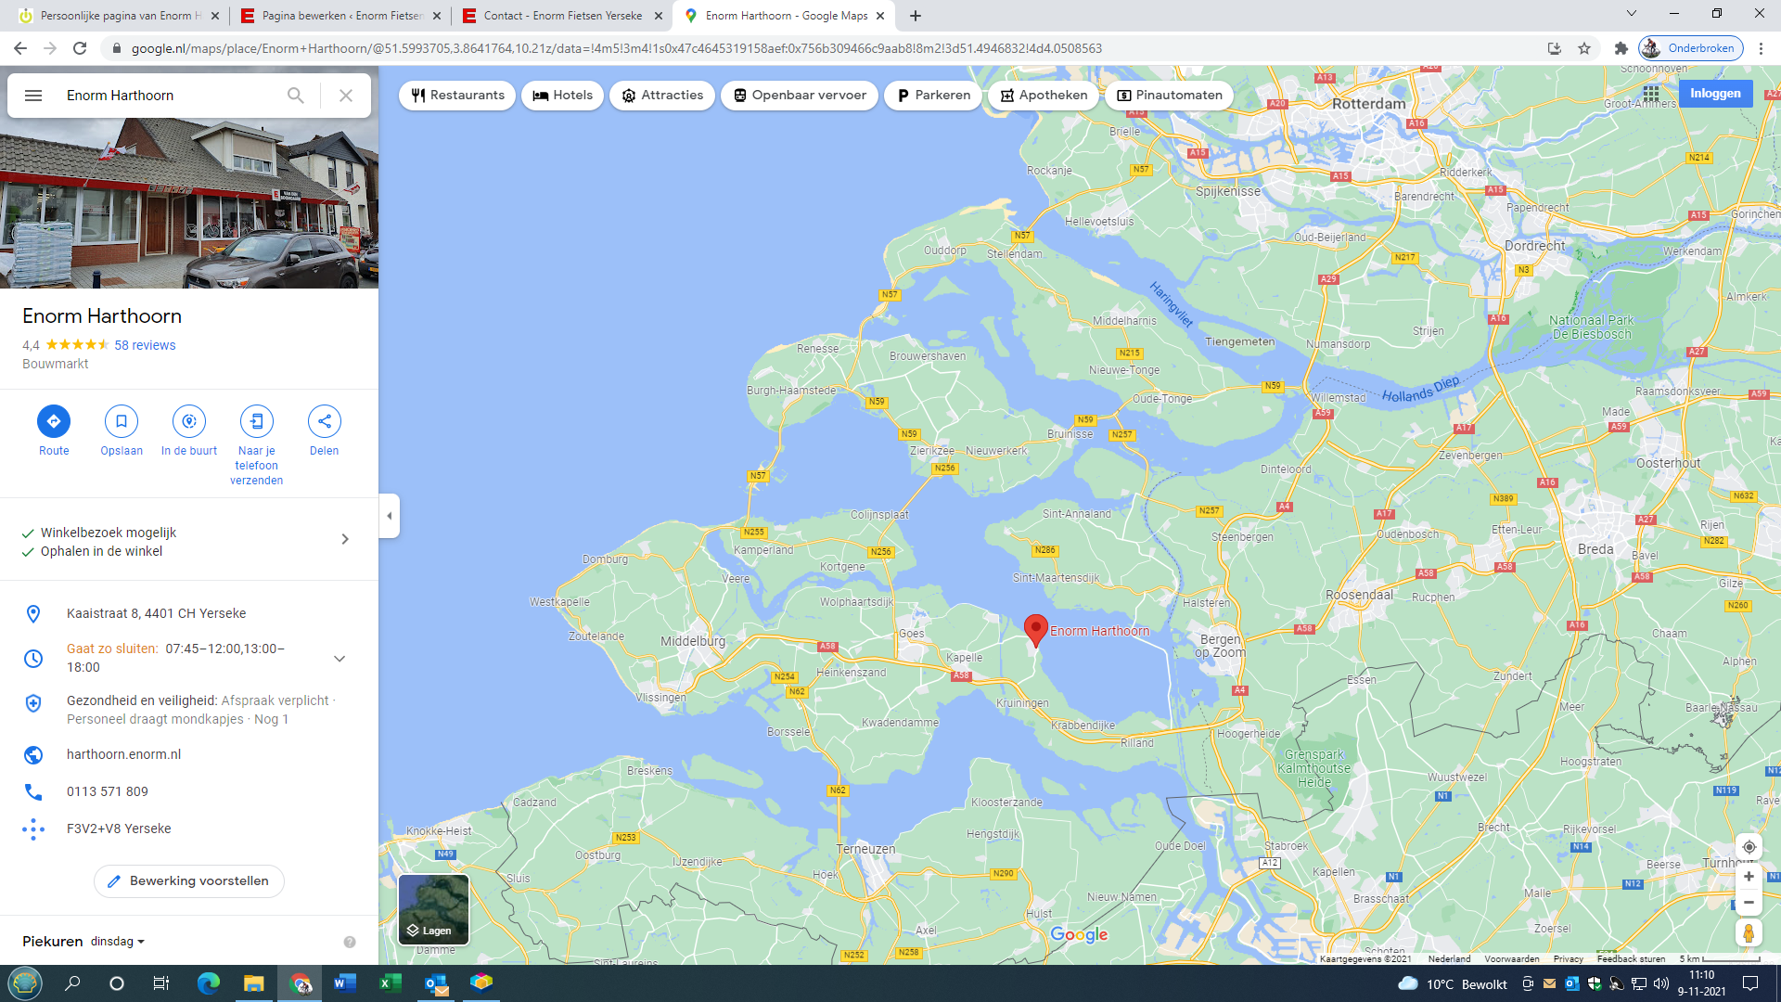Copy the plus code F3V2+V8 Yerseke
Screen dimensions: 1781x1002
(x=119, y=829)
